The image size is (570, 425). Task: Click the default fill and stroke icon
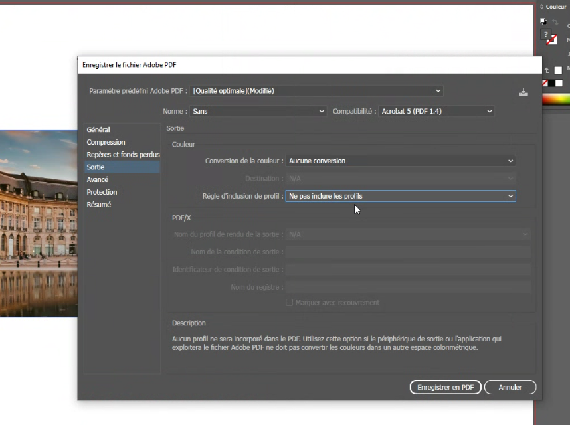coord(543,21)
